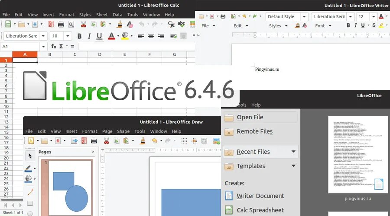Select page 1 thumbnail in Draw Pages panel
This screenshot has width=390, height=216.
70,187
